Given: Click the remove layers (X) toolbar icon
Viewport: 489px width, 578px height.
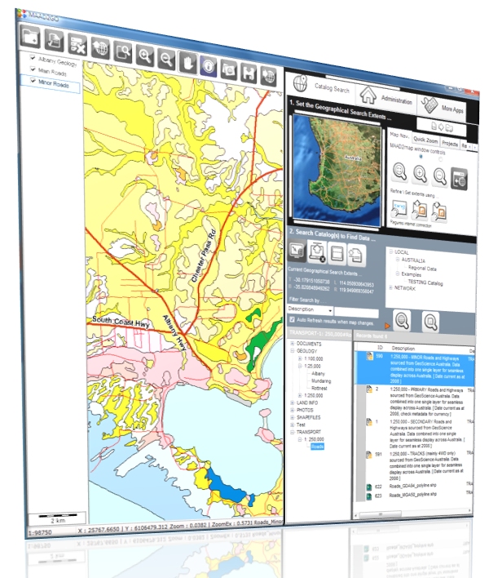Looking at the screenshot, I should [77, 46].
